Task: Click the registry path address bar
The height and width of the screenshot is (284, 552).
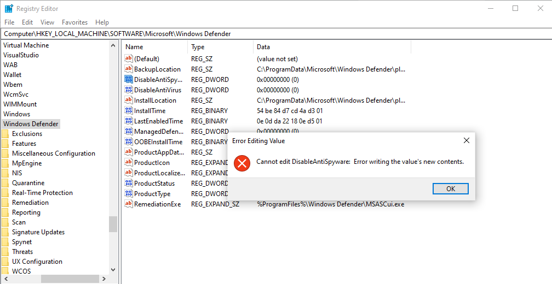Action: click(x=274, y=34)
